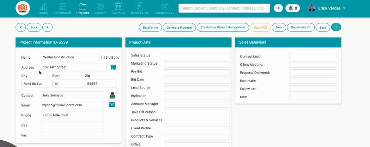Open the Take Off Person field
Viewport: 370px width, 147px height.
tap(197, 113)
